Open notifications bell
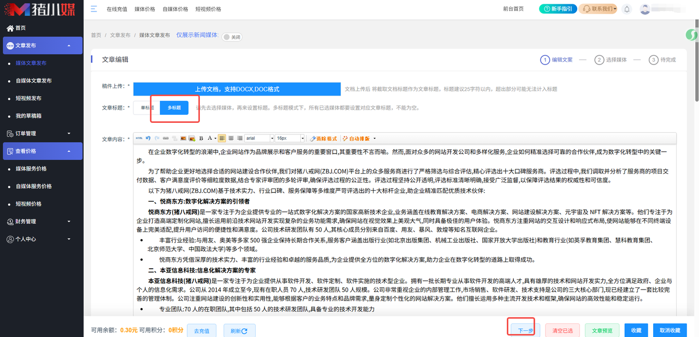This screenshot has height=337, width=699. pyautogui.click(x=627, y=9)
